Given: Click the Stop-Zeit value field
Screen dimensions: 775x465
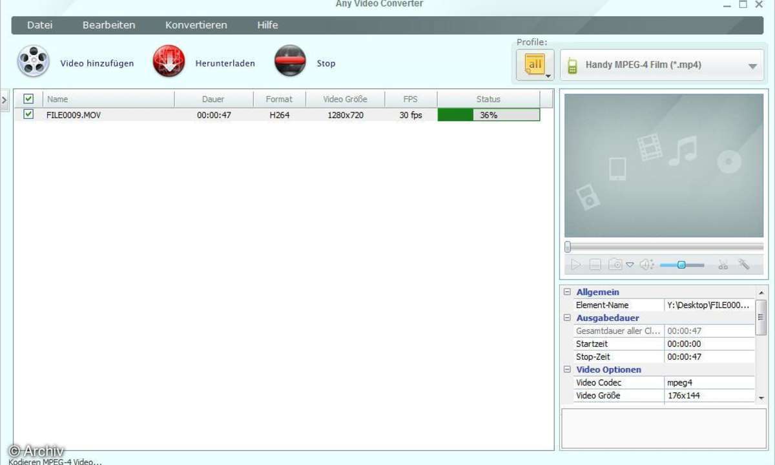Looking at the screenshot, I should [x=709, y=356].
